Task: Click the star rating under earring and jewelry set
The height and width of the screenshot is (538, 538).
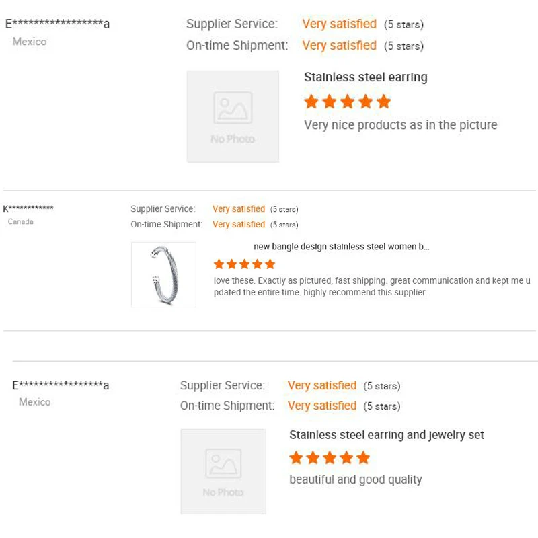Action: pos(330,459)
